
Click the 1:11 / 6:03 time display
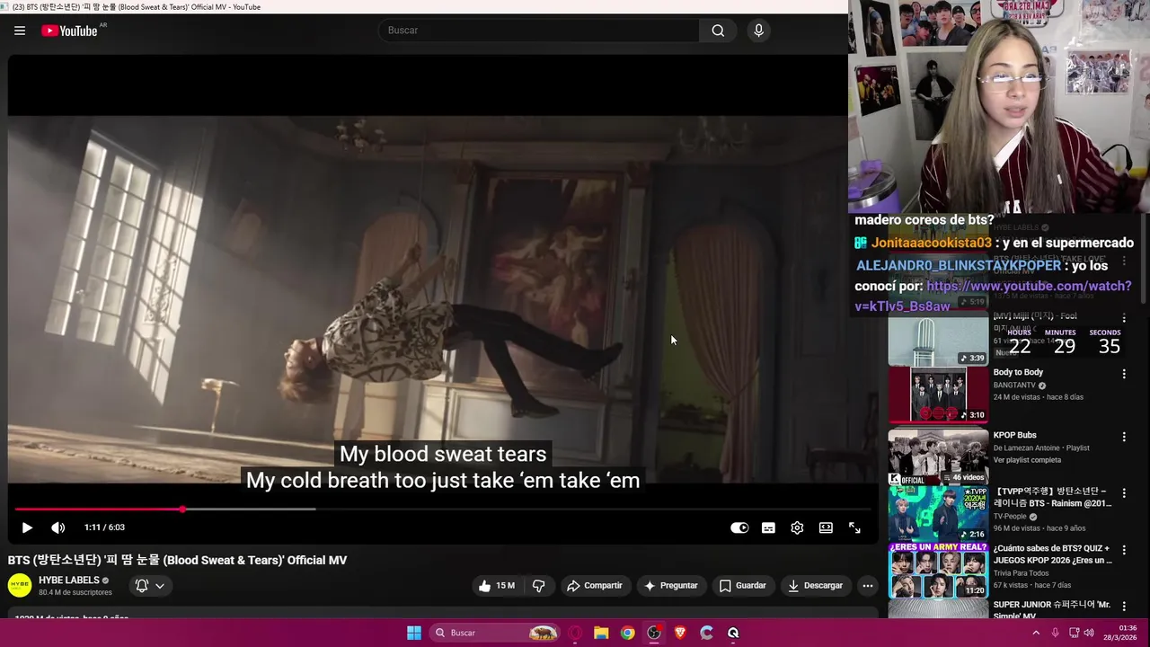pos(104,527)
